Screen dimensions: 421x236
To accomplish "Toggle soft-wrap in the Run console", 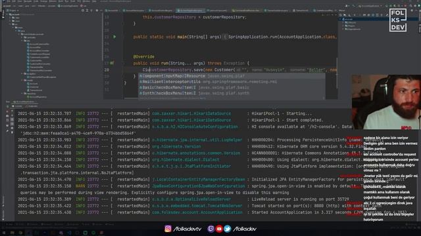I will pyautogui.click(x=12, y=119).
